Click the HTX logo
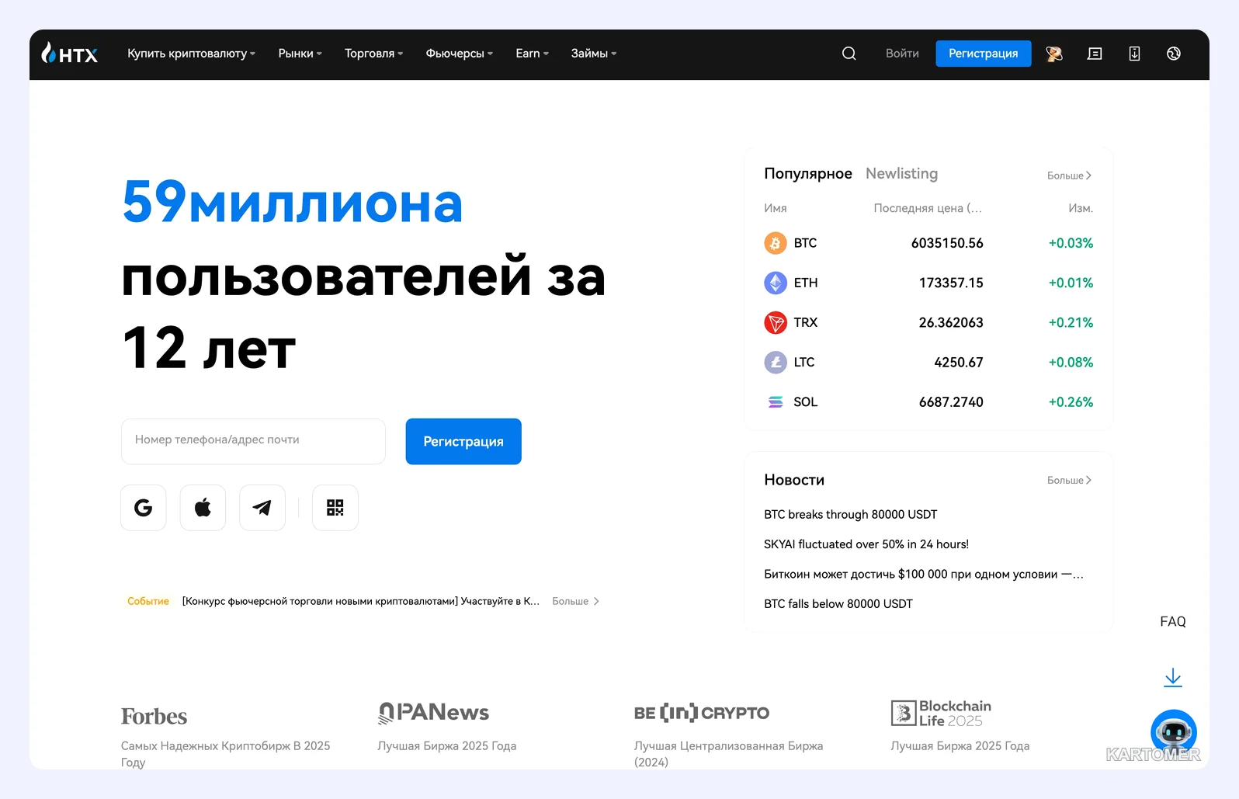Image resolution: width=1239 pixels, height=799 pixels. (x=69, y=54)
